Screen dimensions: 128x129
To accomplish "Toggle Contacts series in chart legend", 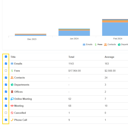I will coord(110,45).
